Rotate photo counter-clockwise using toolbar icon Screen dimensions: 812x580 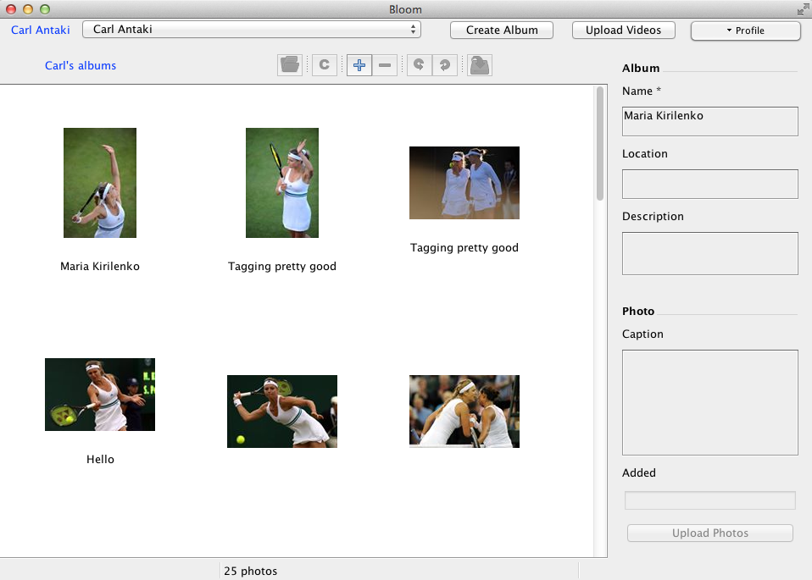tap(420, 65)
